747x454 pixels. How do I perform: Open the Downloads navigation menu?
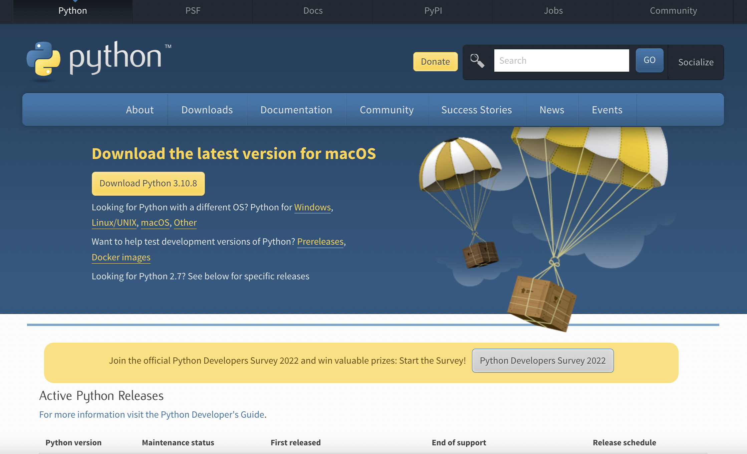coord(207,110)
